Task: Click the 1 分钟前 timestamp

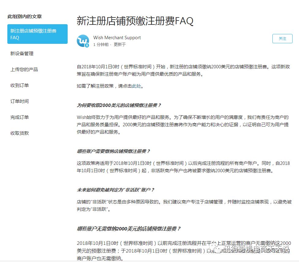Action: pyautogui.click(x=101, y=45)
